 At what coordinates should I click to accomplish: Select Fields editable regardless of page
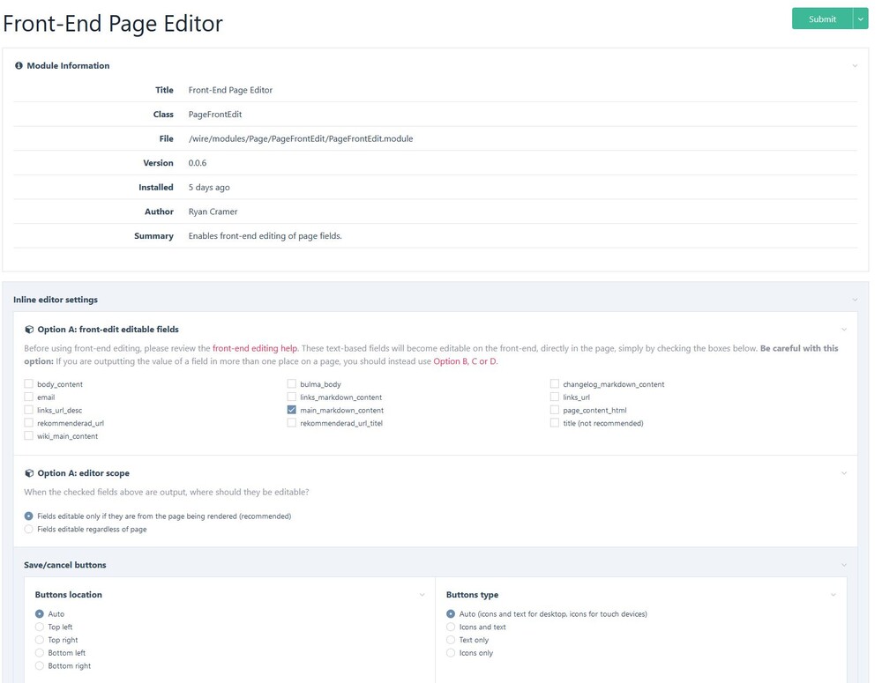coord(29,530)
